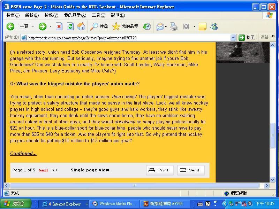Click the 'Page 1 of 5' text
279x209 pixels.
[24, 170]
